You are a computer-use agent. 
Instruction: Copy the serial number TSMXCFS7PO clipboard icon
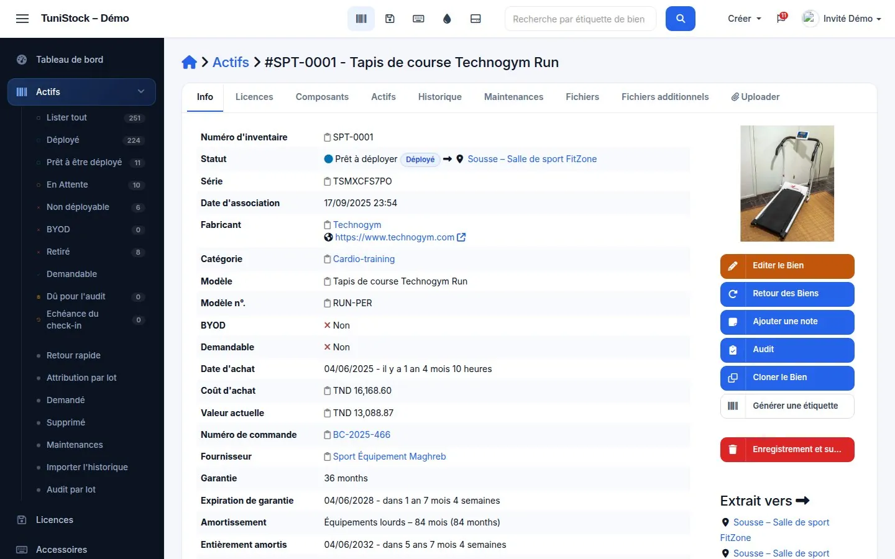coord(328,181)
